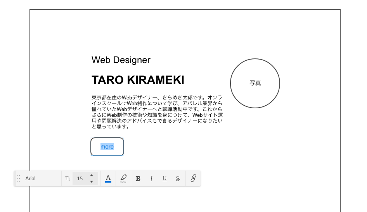
Task: Toggle underline on the selected text
Action: point(164,178)
